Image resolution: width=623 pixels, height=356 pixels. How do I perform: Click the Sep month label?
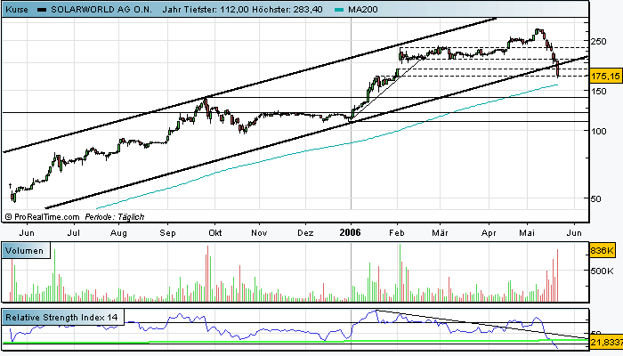pos(167,233)
